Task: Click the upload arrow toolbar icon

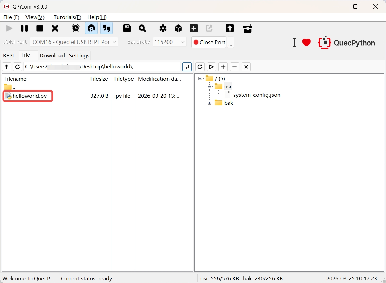Action: pos(230,28)
